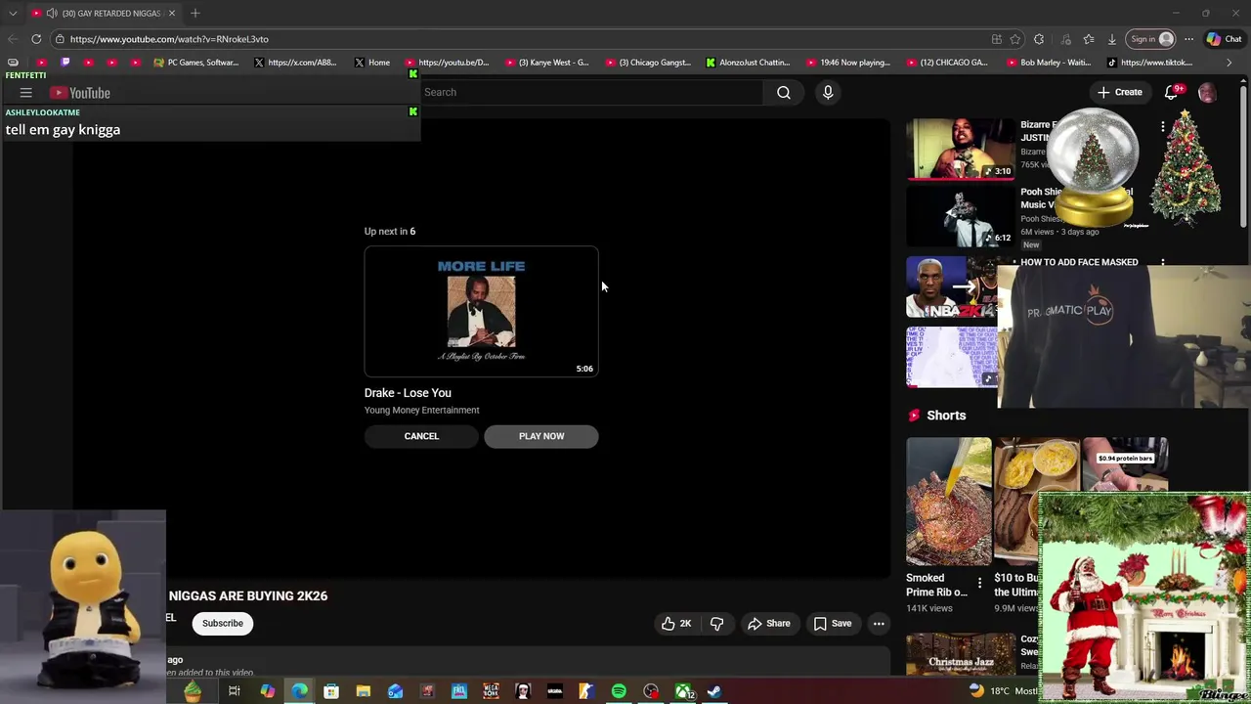Open the YouTube account avatar menu

1207,93
